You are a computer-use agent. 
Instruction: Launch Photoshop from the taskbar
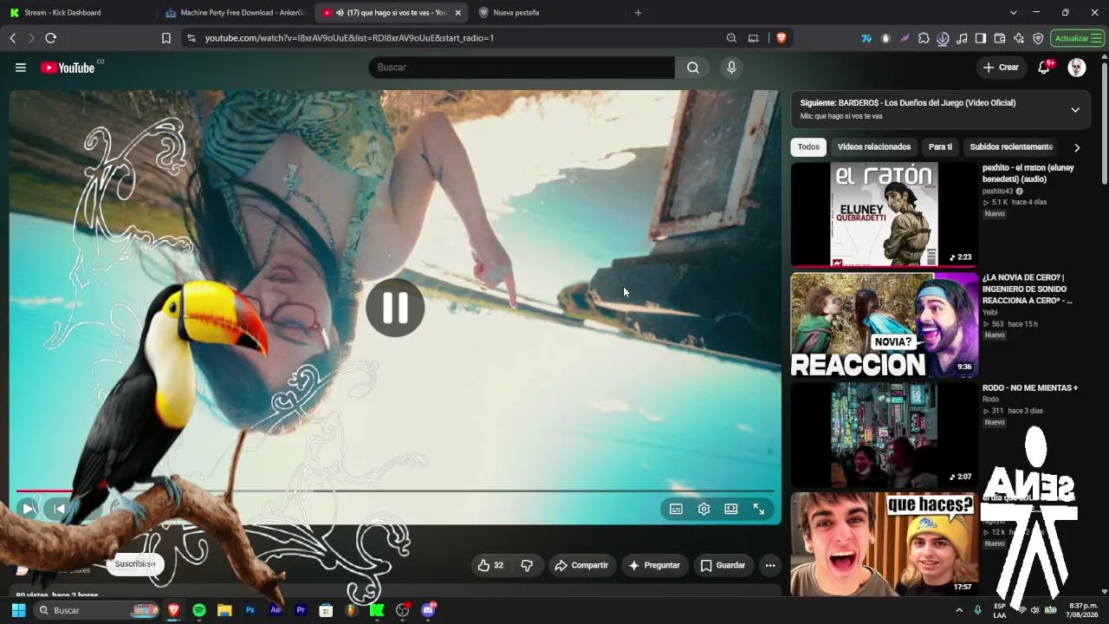(250, 610)
